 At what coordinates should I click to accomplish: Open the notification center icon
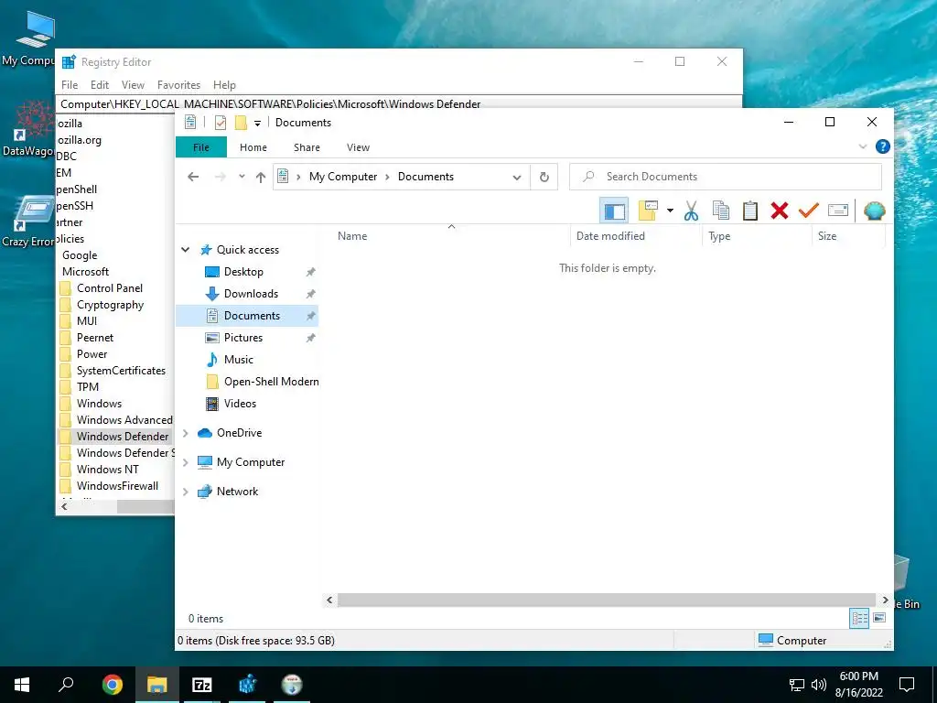(x=907, y=685)
